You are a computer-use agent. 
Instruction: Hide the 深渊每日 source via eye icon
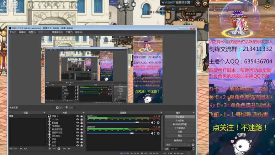click(x=78, y=126)
